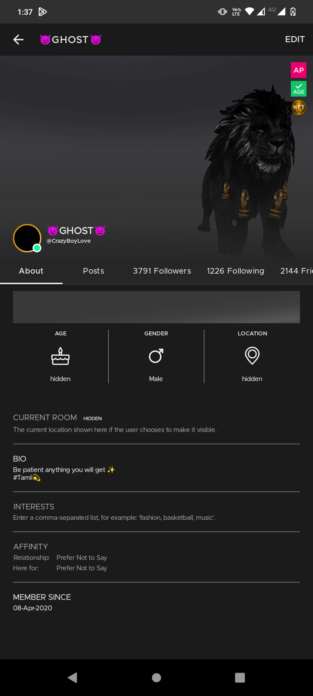Viewport: 313px width, 696px height.
Task: Tap the green AGE verified badge
Action: (x=299, y=89)
